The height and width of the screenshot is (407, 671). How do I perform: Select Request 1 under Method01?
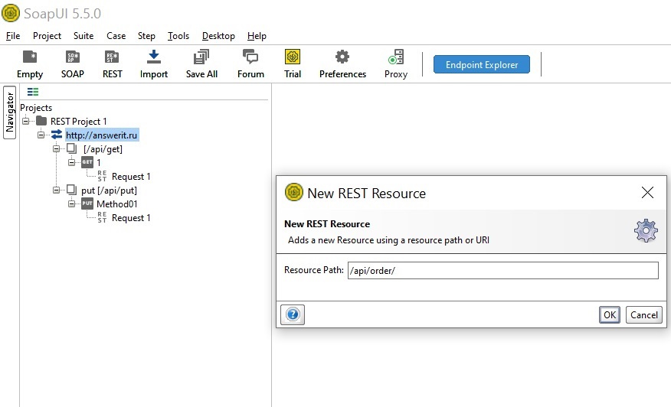tap(131, 218)
